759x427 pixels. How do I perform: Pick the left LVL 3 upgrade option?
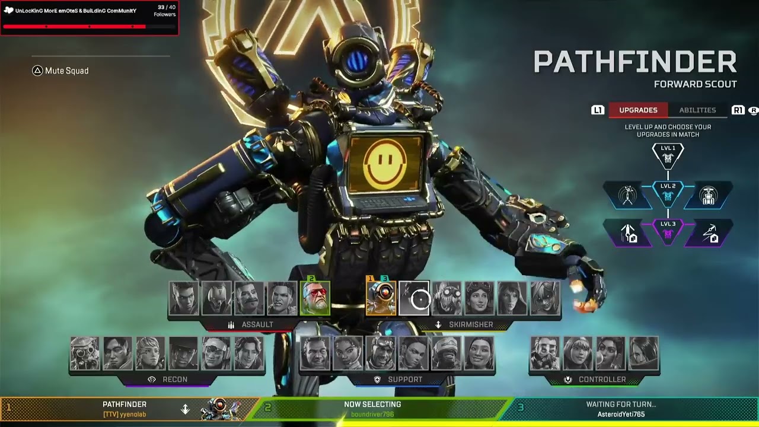[628, 234]
